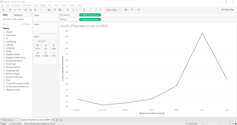Open the Analysis menu
Viewport: 237px width, 125px height.
(43, 5)
